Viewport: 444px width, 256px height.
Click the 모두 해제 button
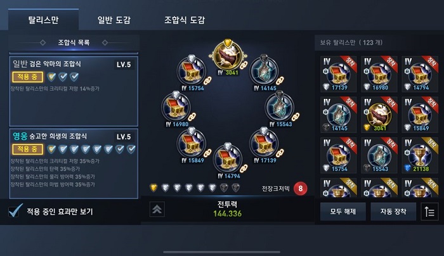343,212
